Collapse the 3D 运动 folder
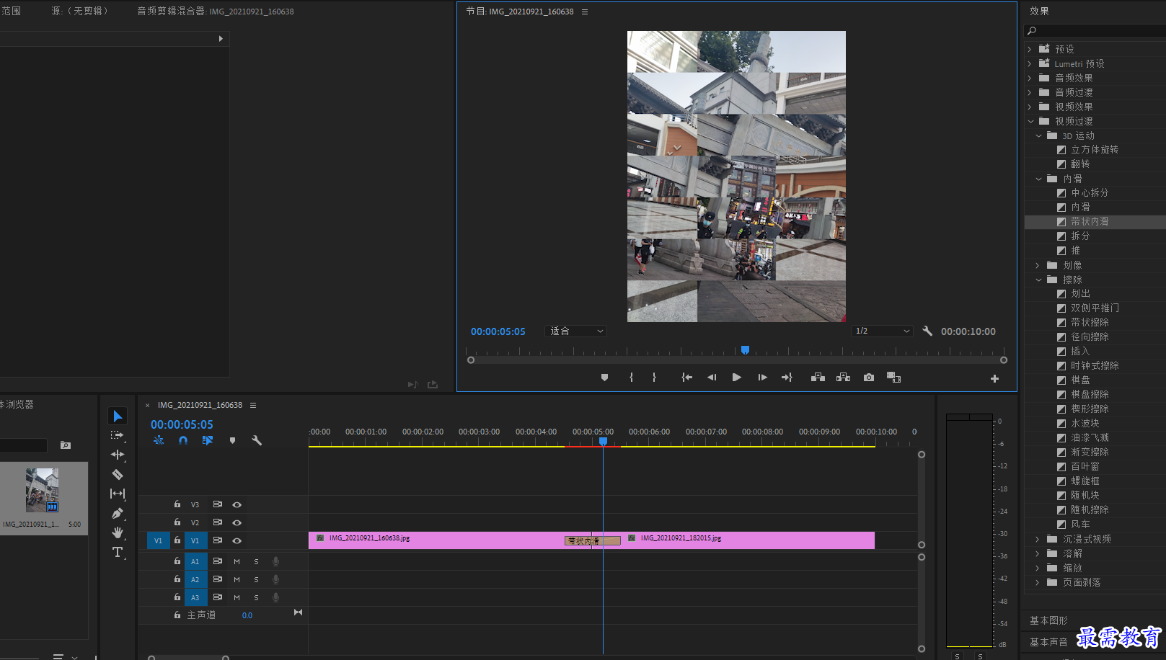The height and width of the screenshot is (660, 1166). 1038,135
